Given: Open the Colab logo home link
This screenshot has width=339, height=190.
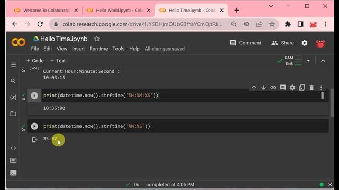Looking at the screenshot, I should tap(19, 42).
